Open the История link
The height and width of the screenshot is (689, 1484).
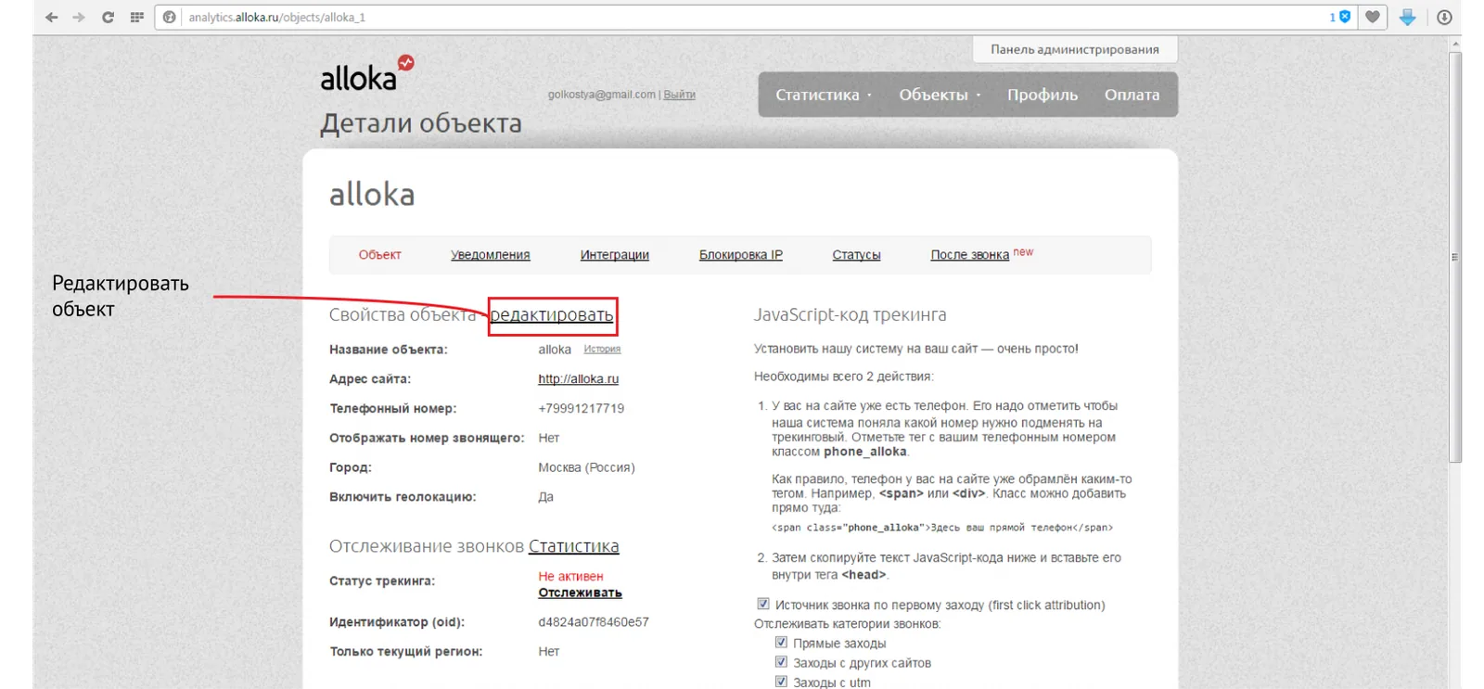pos(602,349)
